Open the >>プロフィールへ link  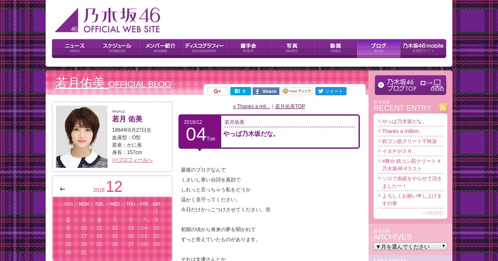pyautogui.click(x=132, y=160)
